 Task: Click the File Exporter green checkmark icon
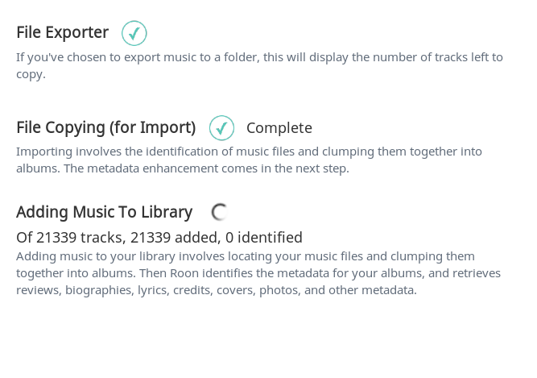tap(134, 33)
